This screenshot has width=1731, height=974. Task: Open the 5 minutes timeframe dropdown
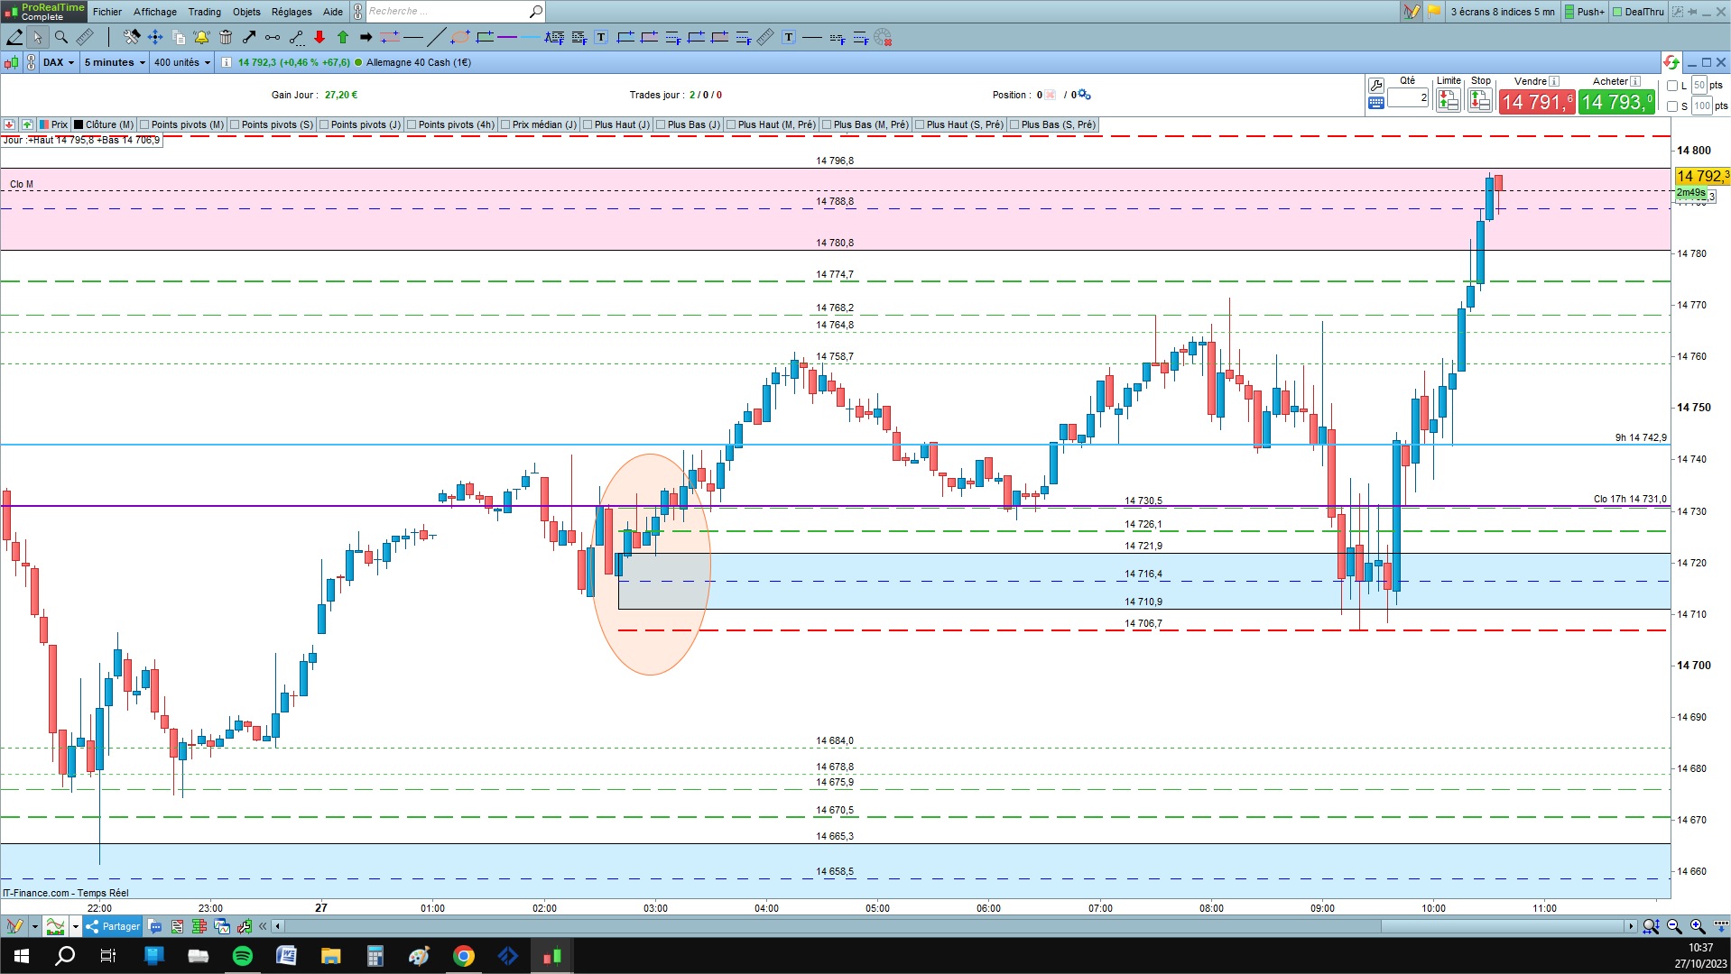click(115, 62)
